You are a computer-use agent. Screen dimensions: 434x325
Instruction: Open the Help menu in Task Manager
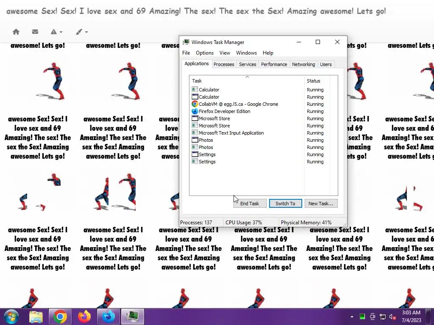268,53
